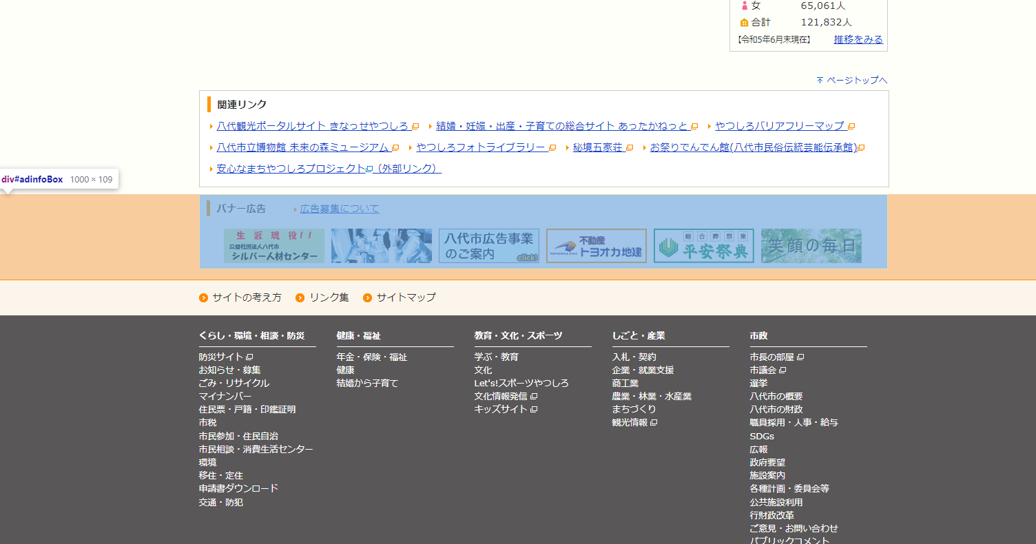
Task: Click ページトップへ to return to top
Action: (858, 80)
